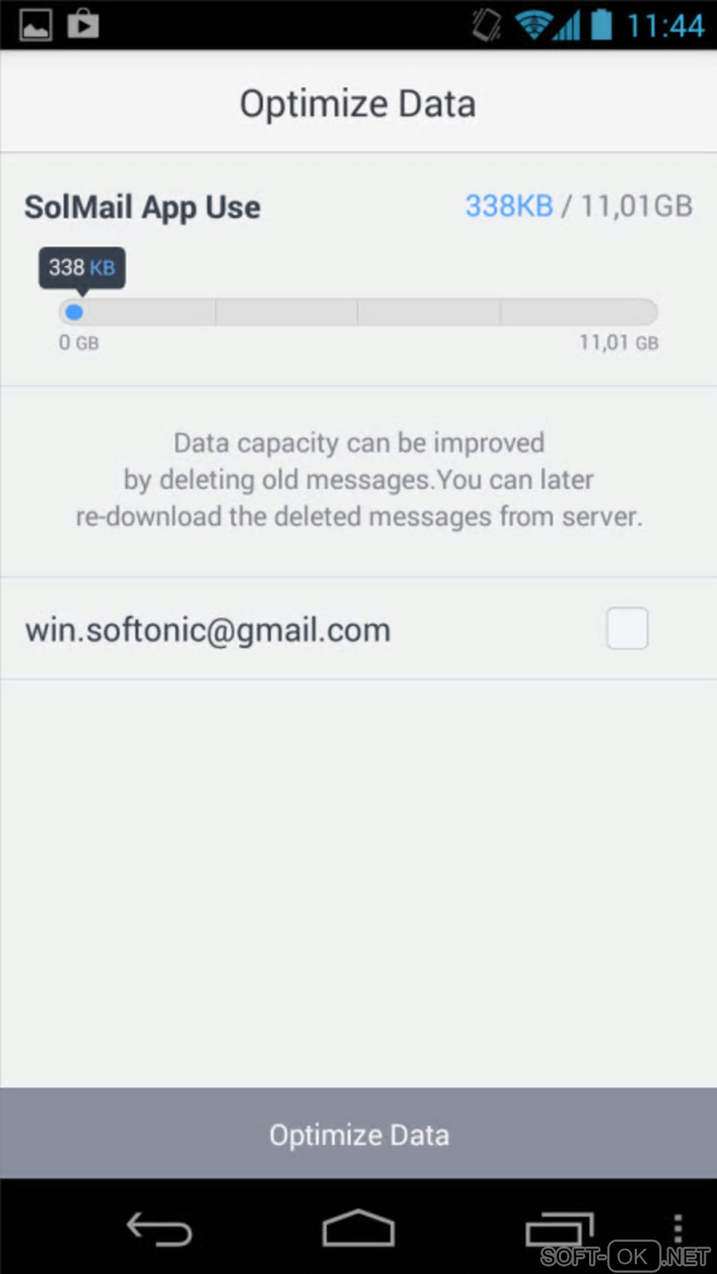Tap the Android home navigation button
The width and height of the screenshot is (717, 1274).
pyautogui.click(x=358, y=1228)
